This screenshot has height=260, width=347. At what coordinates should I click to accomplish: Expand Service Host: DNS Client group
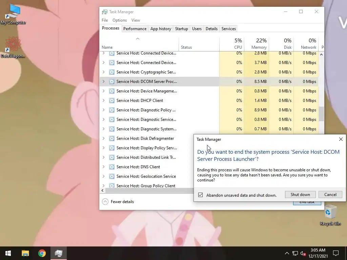tap(103, 167)
